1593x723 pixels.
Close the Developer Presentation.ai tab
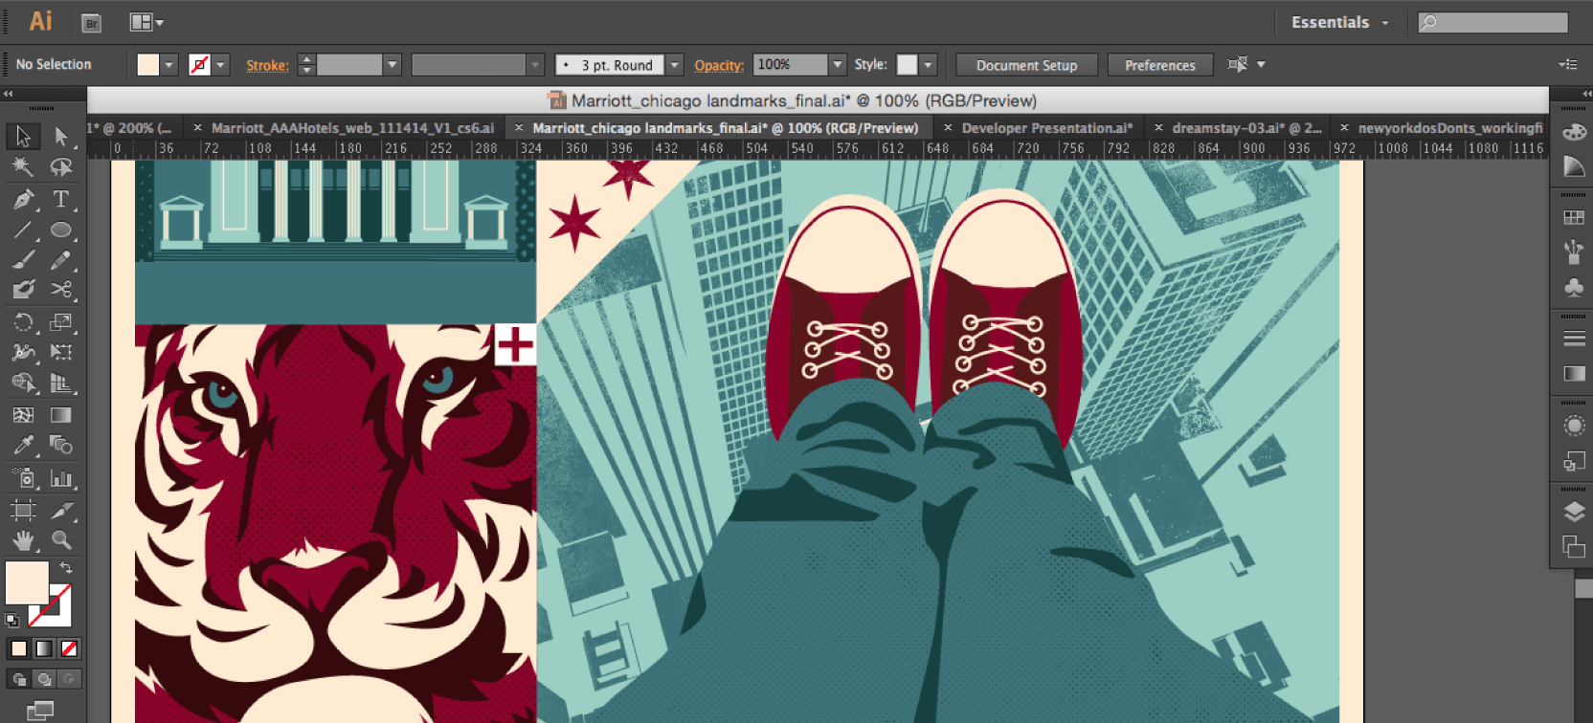point(948,127)
